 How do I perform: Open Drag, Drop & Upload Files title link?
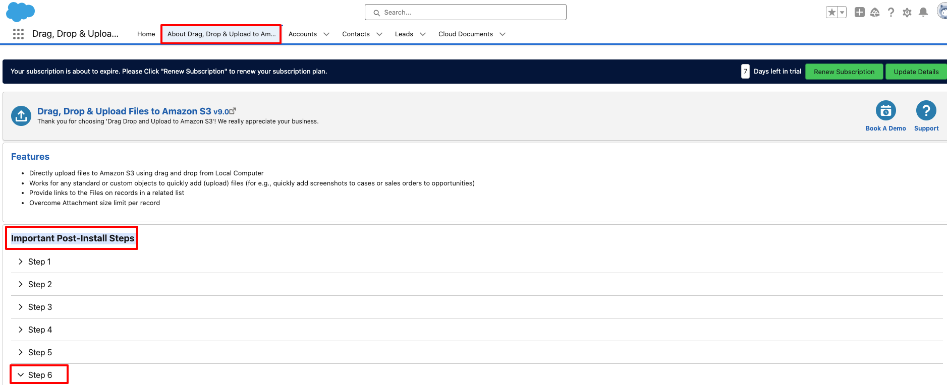(x=124, y=111)
